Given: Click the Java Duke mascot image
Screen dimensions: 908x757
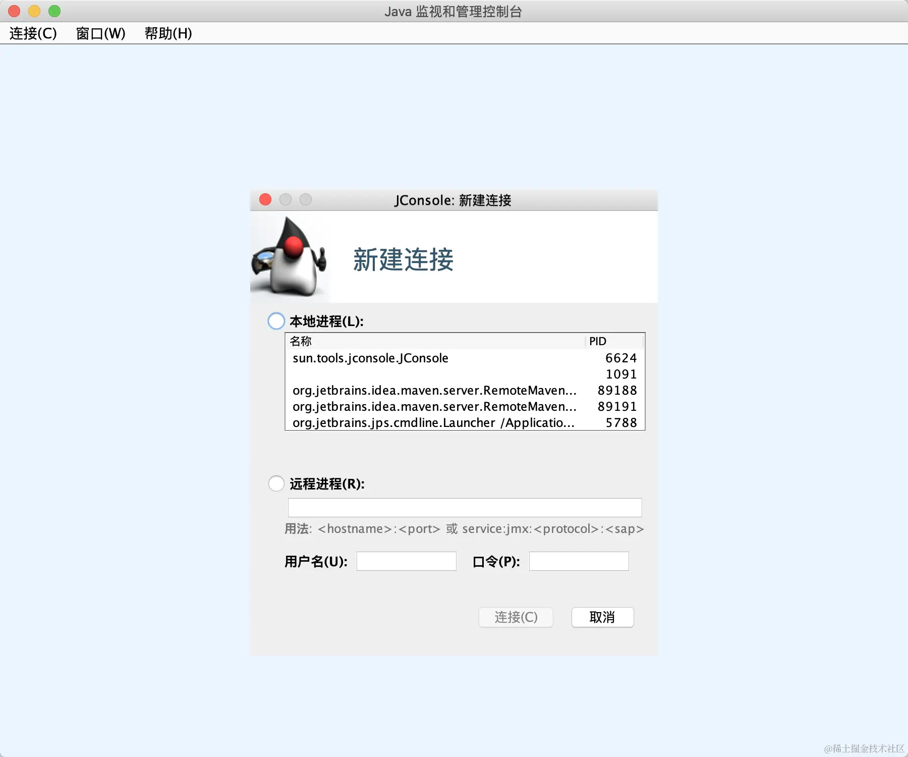Looking at the screenshot, I should pyautogui.click(x=290, y=256).
